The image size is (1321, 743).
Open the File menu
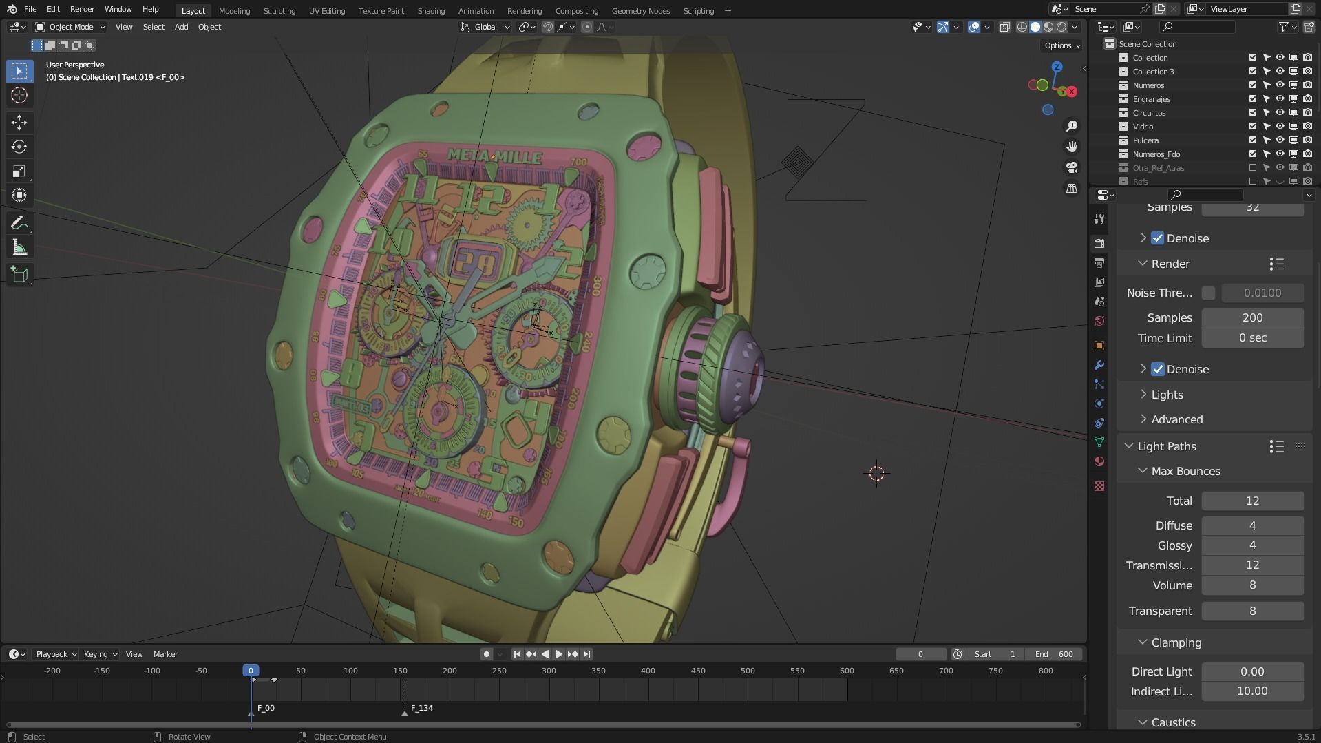coord(30,10)
